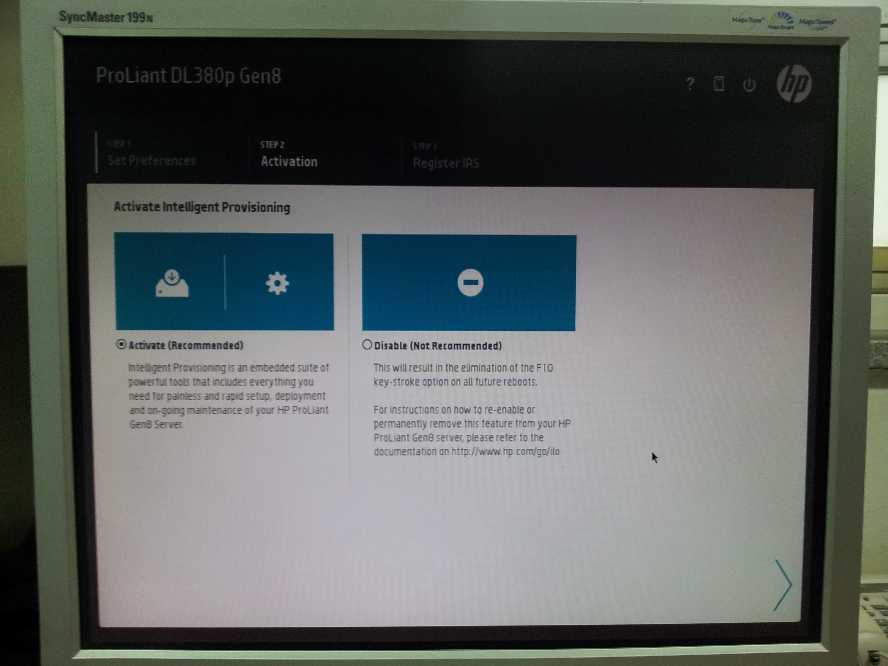
Task: Go to Step 3 Register IRS
Action: point(446,156)
